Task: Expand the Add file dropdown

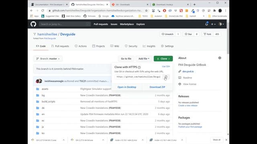Action: point(144,59)
